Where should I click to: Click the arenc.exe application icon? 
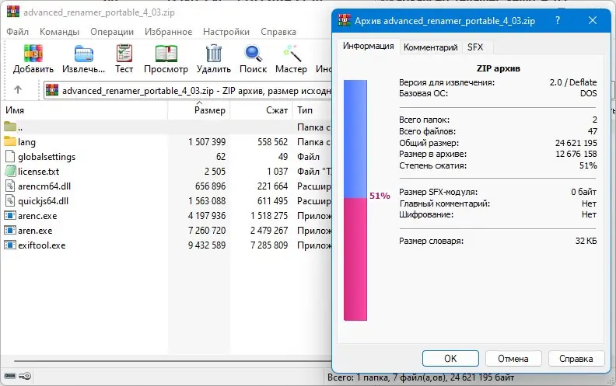coord(10,215)
